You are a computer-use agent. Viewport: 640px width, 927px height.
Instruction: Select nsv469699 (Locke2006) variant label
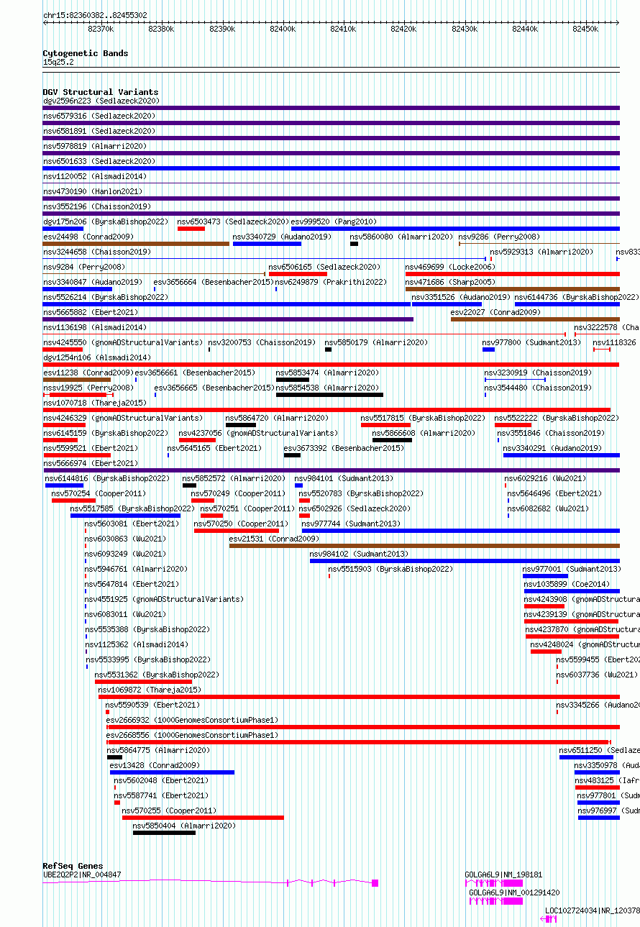451,267
